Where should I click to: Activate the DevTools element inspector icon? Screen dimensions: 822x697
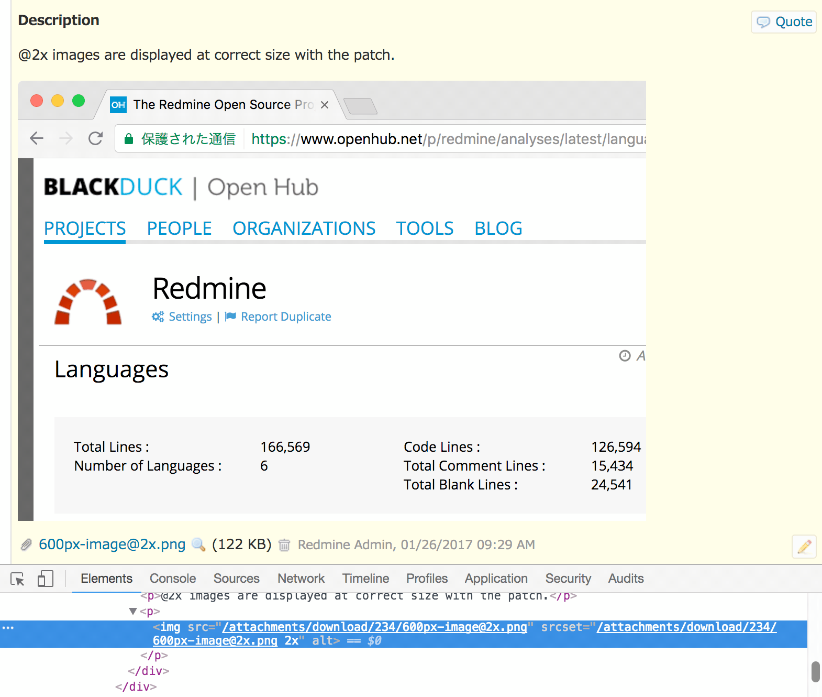(17, 579)
